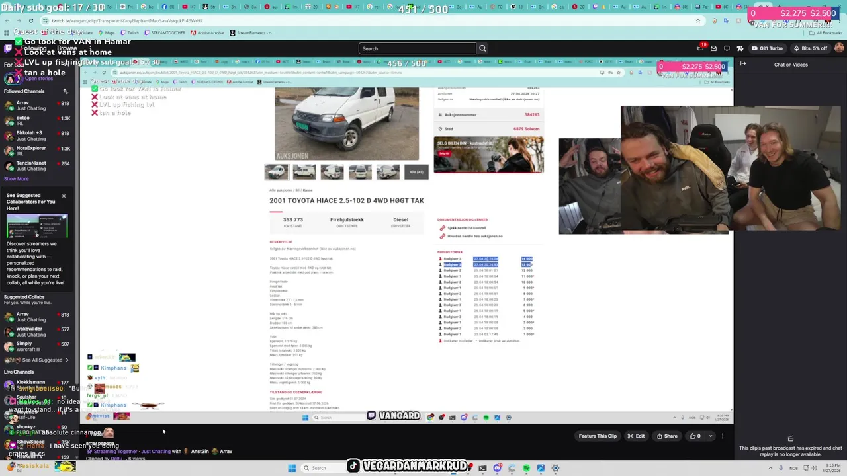Open the detoo IRL followed channel

click(x=37, y=120)
